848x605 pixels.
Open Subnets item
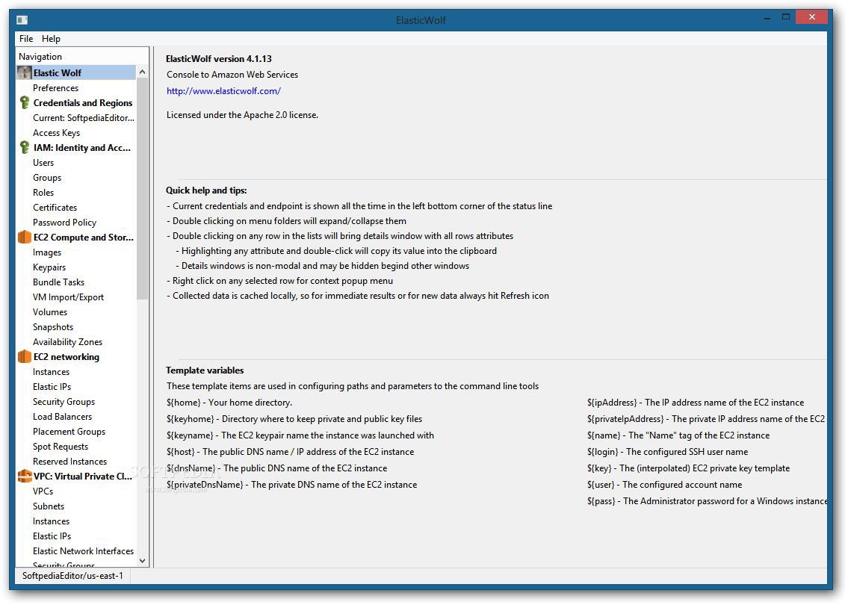click(x=48, y=506)
